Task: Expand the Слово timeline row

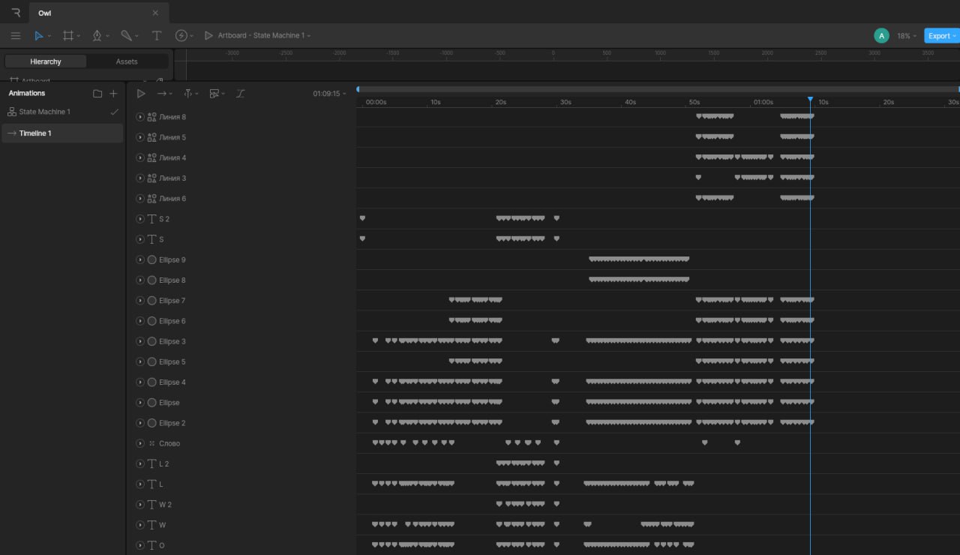Action: [x=140, y=443]
